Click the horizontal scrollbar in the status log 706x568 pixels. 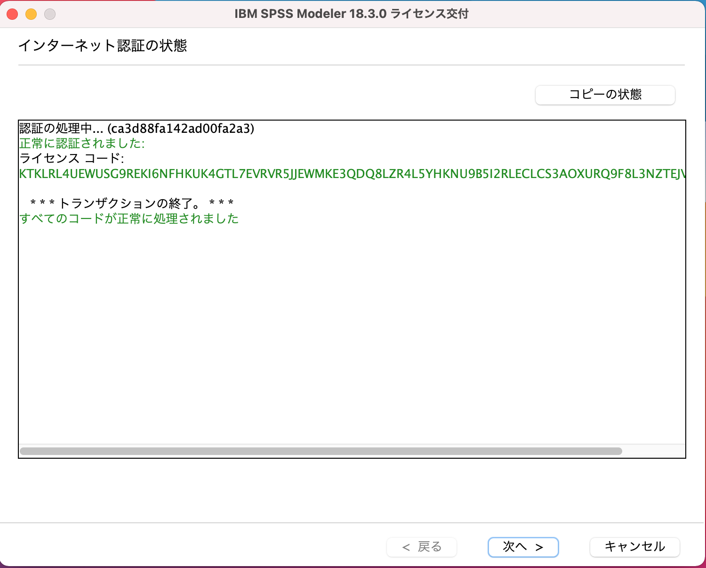pyautogui.click(x=321, y=451)
